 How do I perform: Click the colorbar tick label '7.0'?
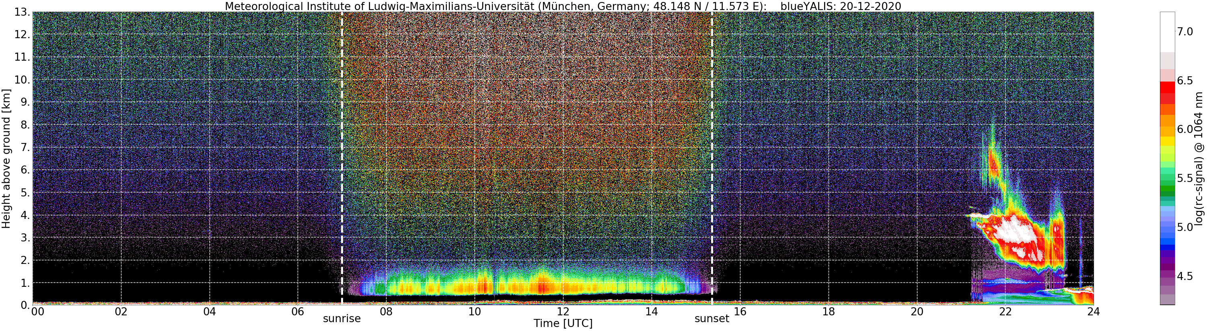coord(1185,32)
